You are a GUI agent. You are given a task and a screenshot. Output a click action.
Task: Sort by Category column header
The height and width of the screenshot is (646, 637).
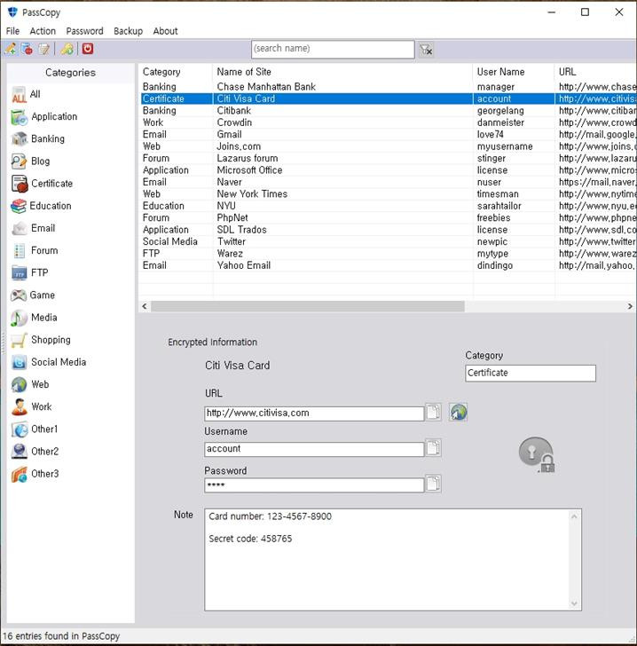[176, 72]
